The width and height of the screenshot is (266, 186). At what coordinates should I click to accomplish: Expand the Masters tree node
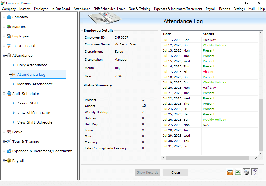[x=4, y=27]
